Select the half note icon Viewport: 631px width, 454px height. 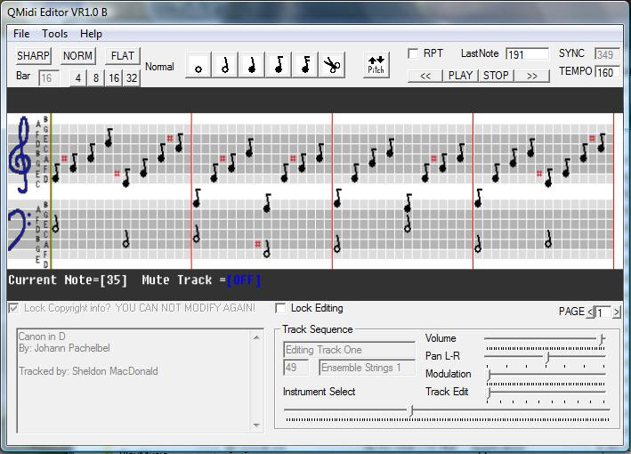point(225,66)
